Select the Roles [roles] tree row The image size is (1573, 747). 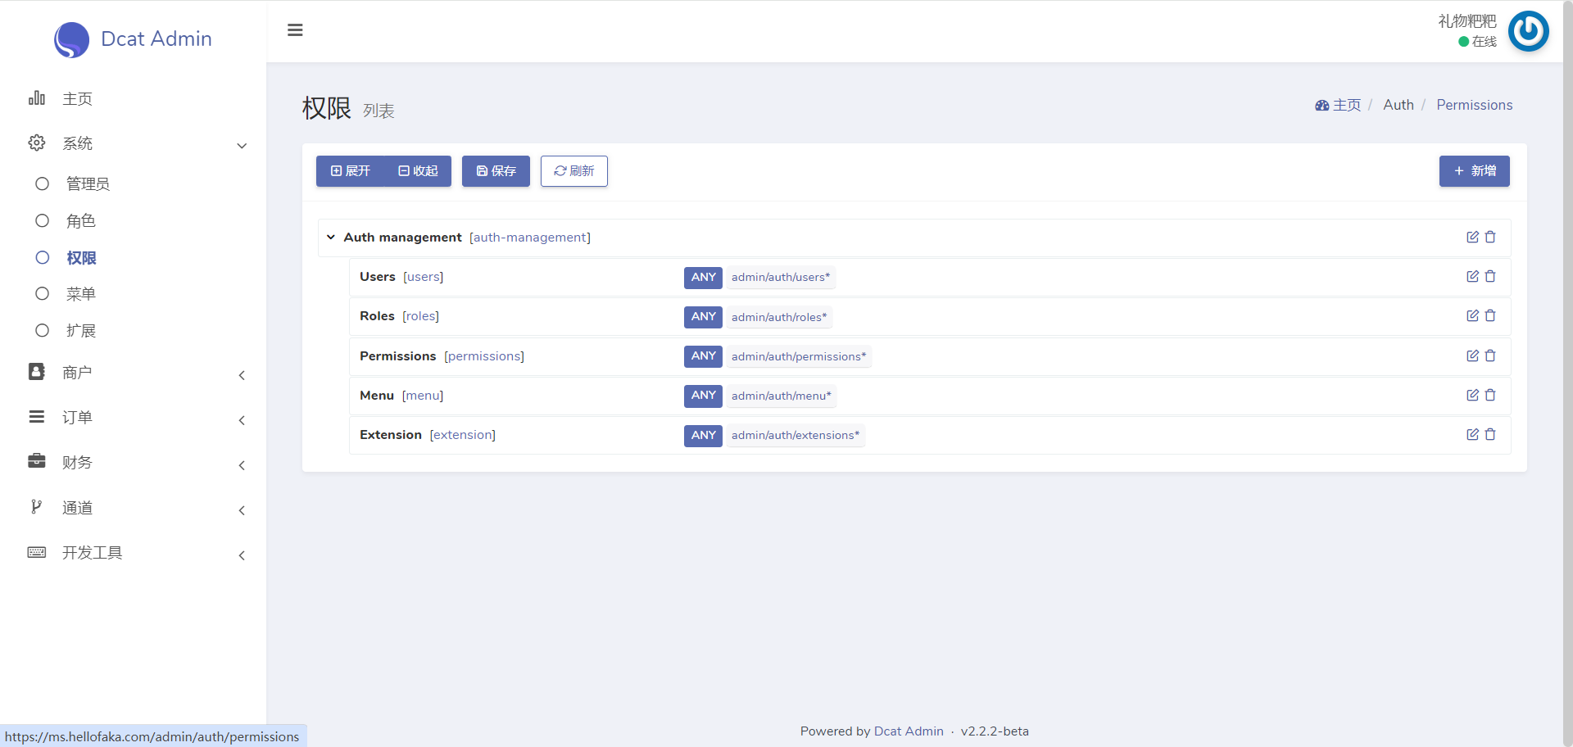tap(930, 316)
